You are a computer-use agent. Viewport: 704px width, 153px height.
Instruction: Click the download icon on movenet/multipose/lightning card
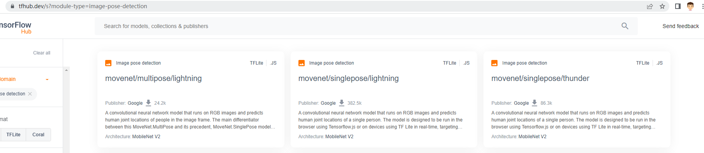[x=148, y=103]
